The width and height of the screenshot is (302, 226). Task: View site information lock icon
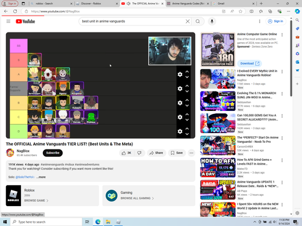tap(26, 11)
